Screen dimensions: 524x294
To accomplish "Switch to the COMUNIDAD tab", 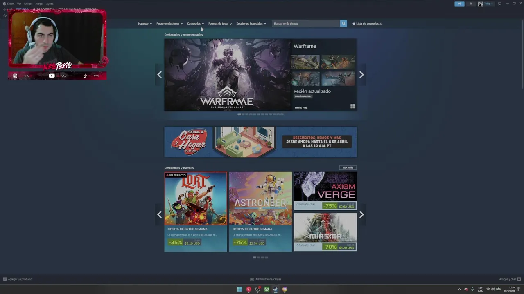I will point(70,9).
